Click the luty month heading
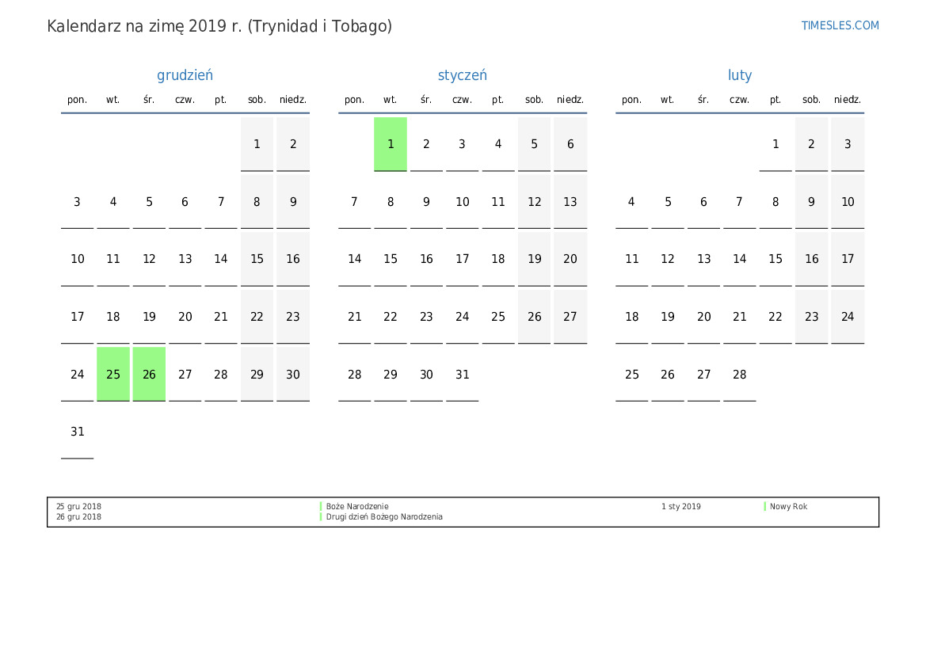Viewport: 926px width, 655px height. [739, 75]
